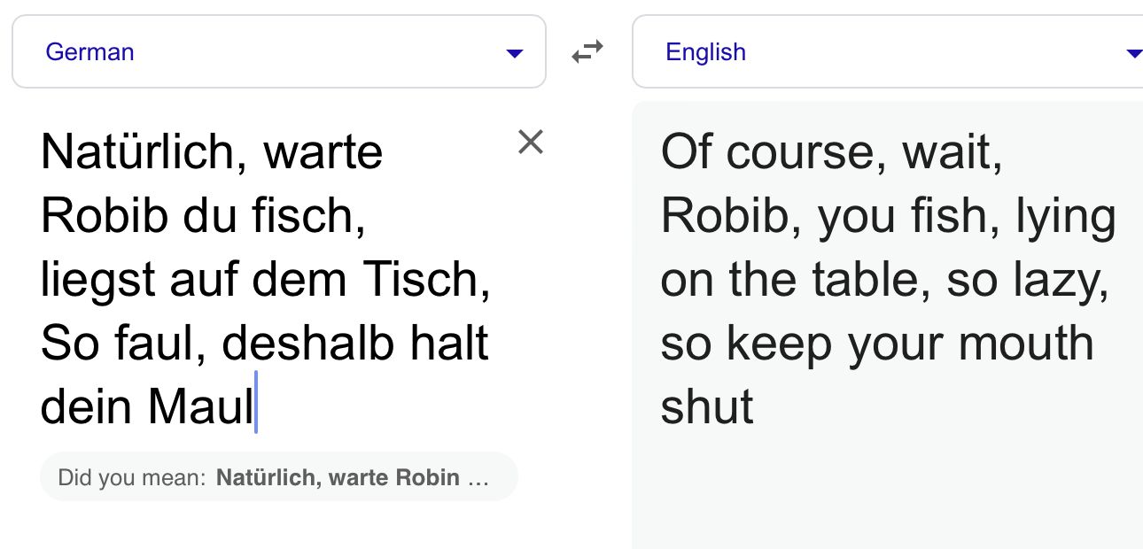This screenshot has height=549, width=1143.
Task: Click 'Of course, wait,' in translated text
Action: pos(831,151)
